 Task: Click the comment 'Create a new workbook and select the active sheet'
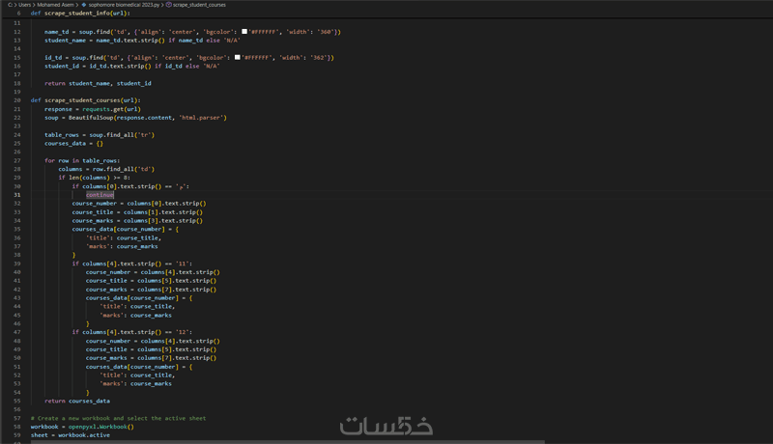(122, 418)
